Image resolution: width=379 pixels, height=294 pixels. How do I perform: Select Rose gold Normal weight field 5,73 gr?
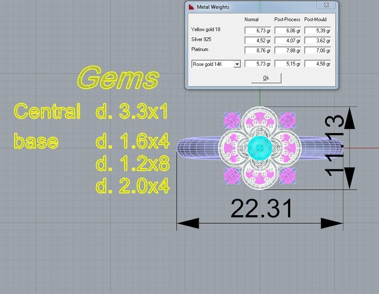[x=258, y=64]
